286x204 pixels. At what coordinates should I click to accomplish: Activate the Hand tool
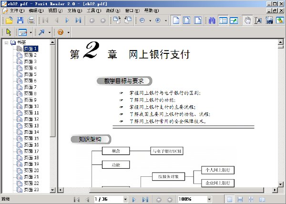(x=247, y=20)
